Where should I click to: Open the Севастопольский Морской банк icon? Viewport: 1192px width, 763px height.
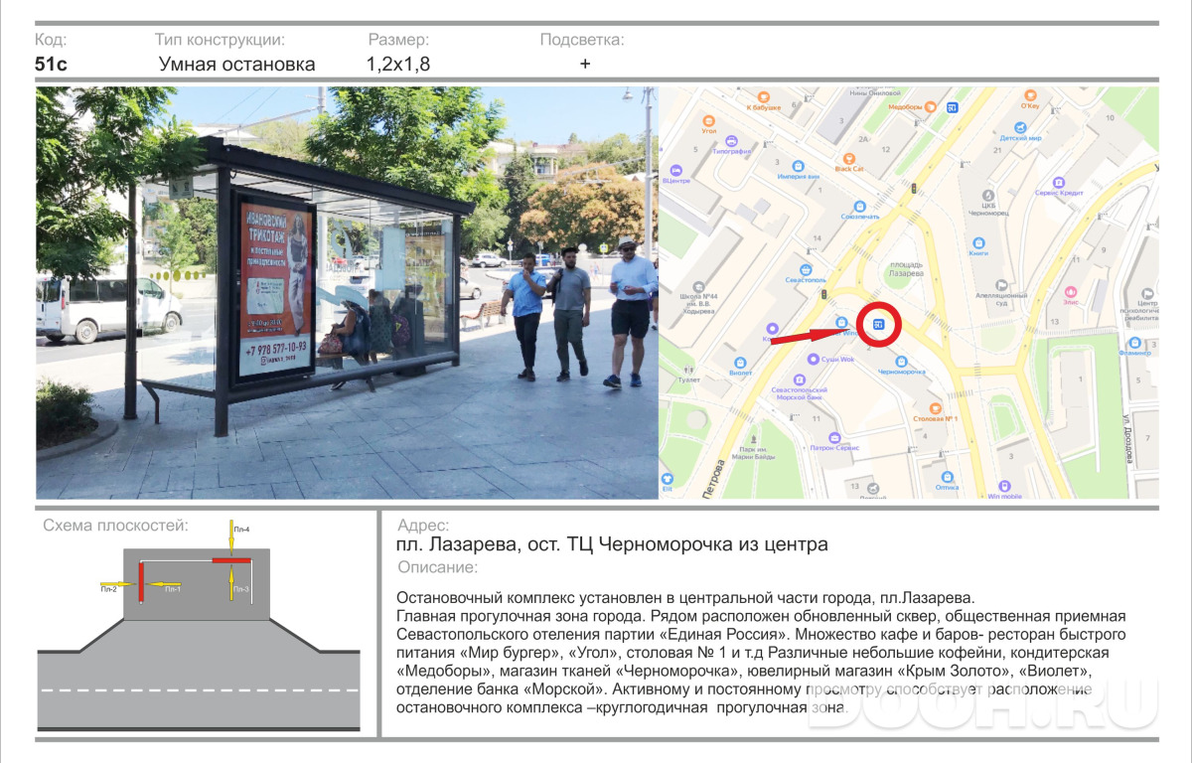802,378
